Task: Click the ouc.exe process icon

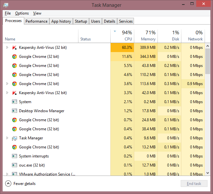Action: coord(14,165)
